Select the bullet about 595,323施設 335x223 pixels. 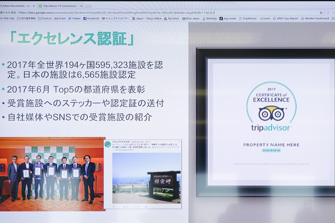85,70
